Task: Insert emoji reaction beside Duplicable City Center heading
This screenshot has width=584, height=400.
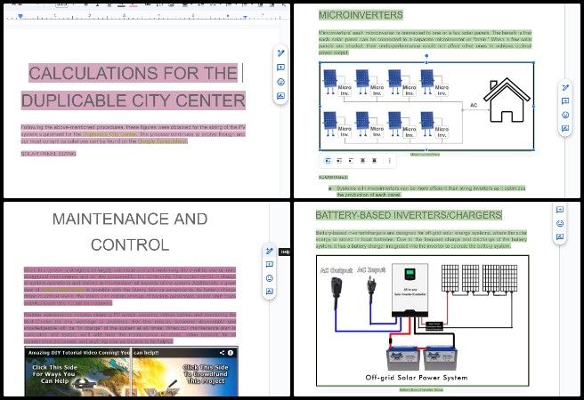Action: 280,82
